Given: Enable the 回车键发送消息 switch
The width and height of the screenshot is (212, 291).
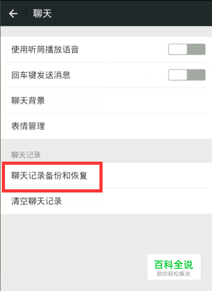Looking at the screenshot, I should click(x=187, y=75).
